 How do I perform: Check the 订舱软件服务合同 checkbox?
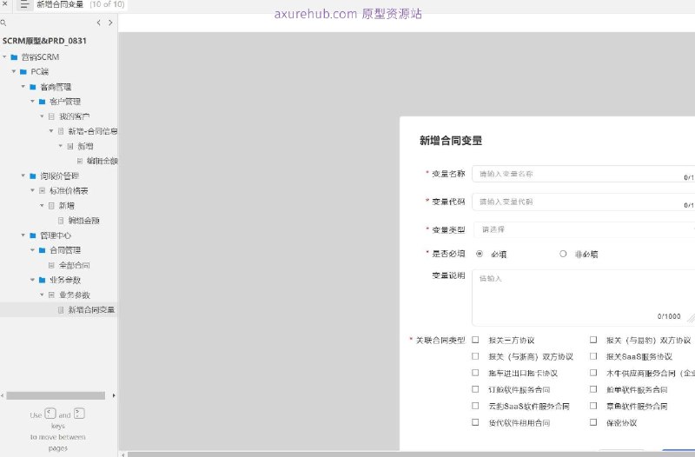[x=475, y=389]
